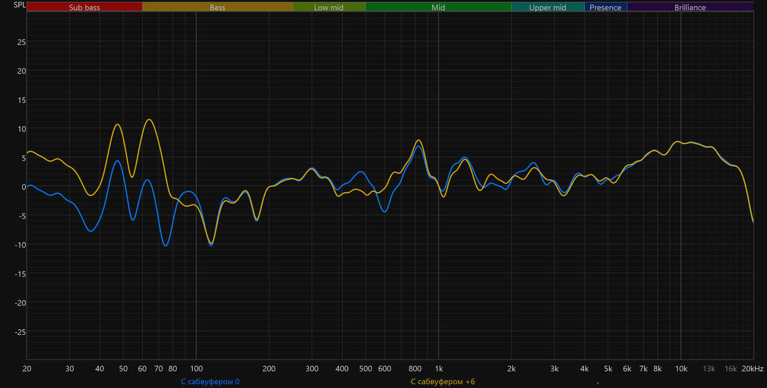Click the 0 dB level axis label
This screenshot has width=767, height=388.
coord(23,186)
